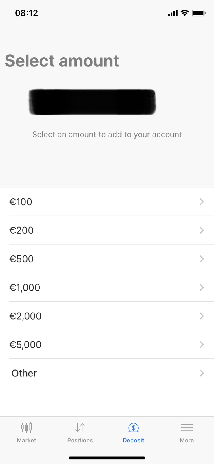Tap the cellular signal bars icon
214x464 pixels.
coord(173,13)
